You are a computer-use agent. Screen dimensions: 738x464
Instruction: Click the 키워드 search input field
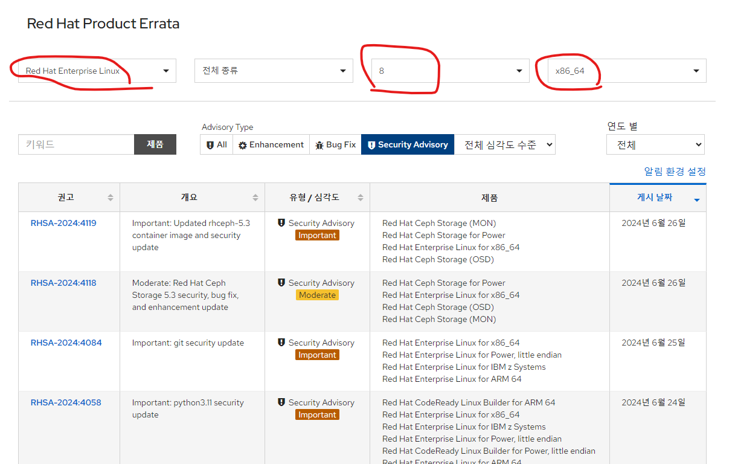[76, 144]
